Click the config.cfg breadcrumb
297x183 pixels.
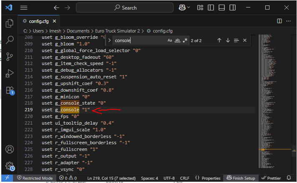[163, 31]
